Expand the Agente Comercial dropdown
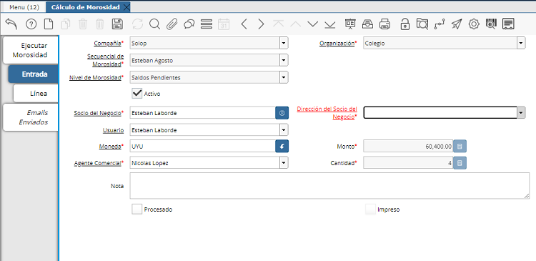536x261 pixels. pos(284,163)
